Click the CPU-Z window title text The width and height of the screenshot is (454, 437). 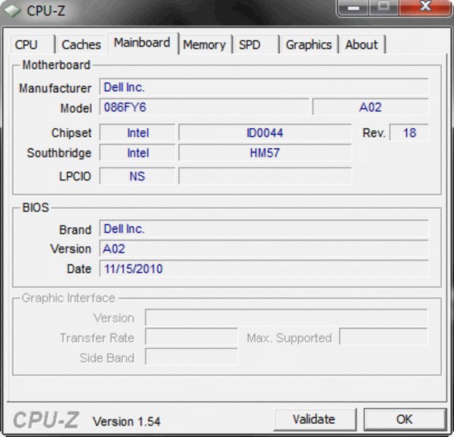46,11
